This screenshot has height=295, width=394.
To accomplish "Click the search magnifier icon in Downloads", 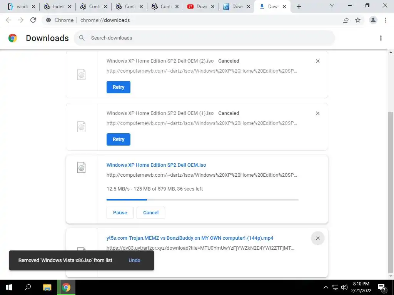I will tap(82, 38).
